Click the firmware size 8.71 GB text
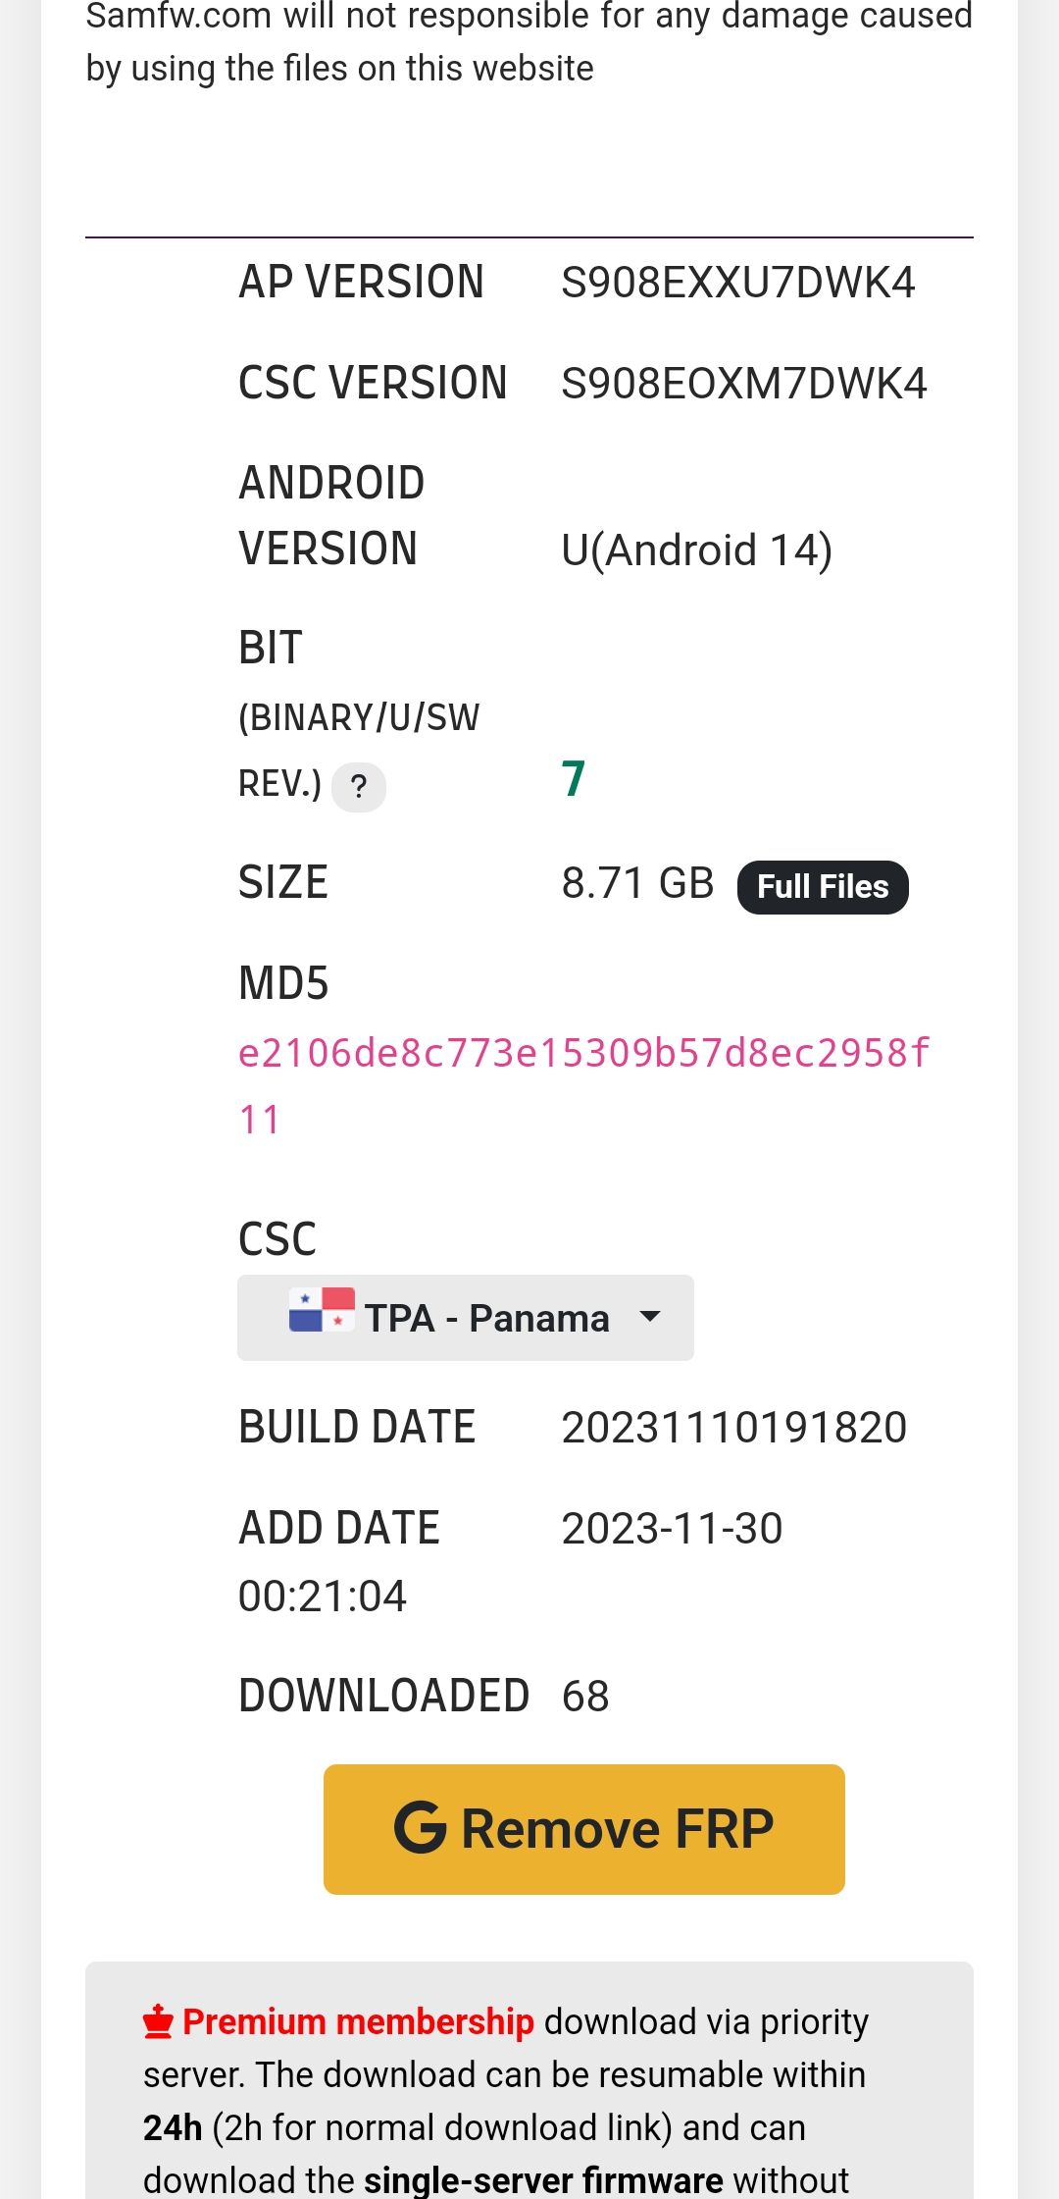This screenshot has width=1059, height=2199. coord(636,882)
